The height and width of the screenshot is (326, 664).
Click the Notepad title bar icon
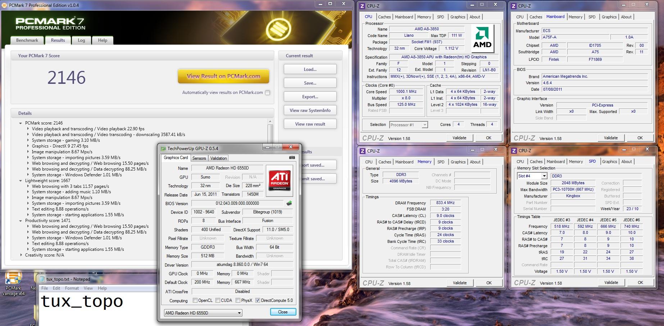pyautogui.click(x=42, y=279)
